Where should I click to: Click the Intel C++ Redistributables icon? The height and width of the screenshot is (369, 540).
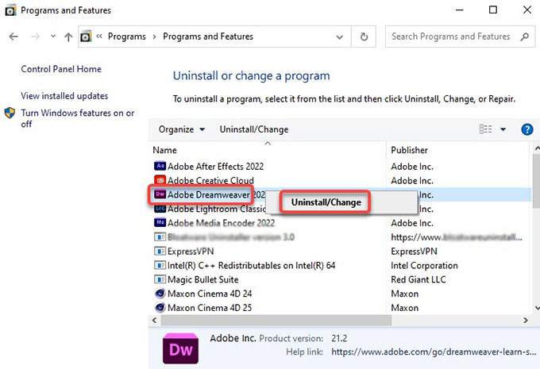tap(160, 265)
